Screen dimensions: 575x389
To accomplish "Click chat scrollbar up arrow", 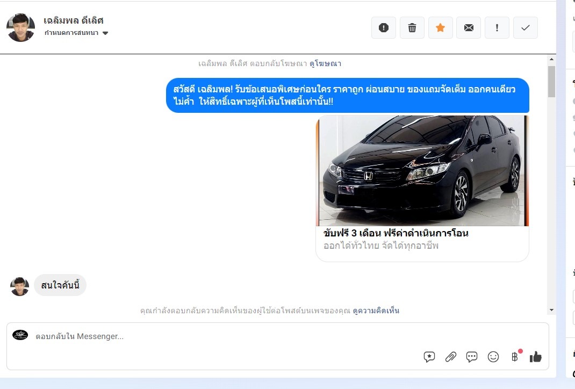I will click(x=551, y=59).
